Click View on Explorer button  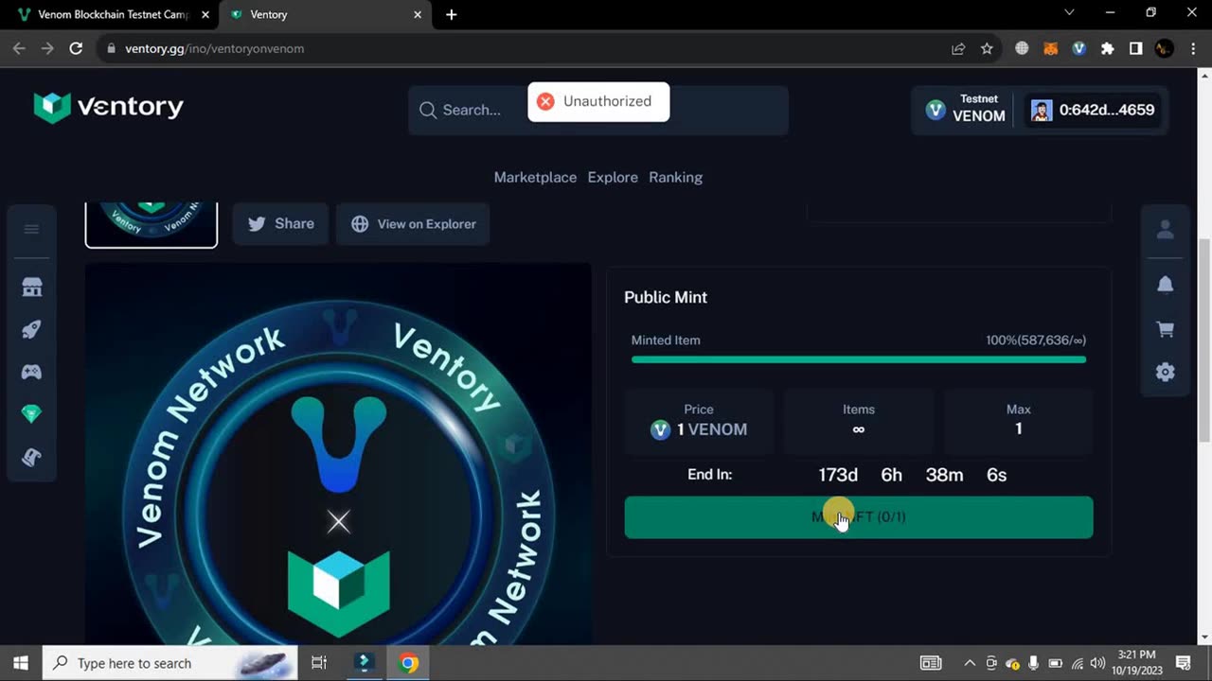pos(413,224)
